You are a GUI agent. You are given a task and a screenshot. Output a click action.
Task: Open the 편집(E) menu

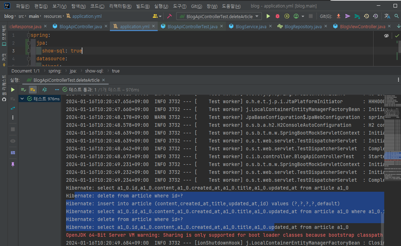click(x=41, y=6)
